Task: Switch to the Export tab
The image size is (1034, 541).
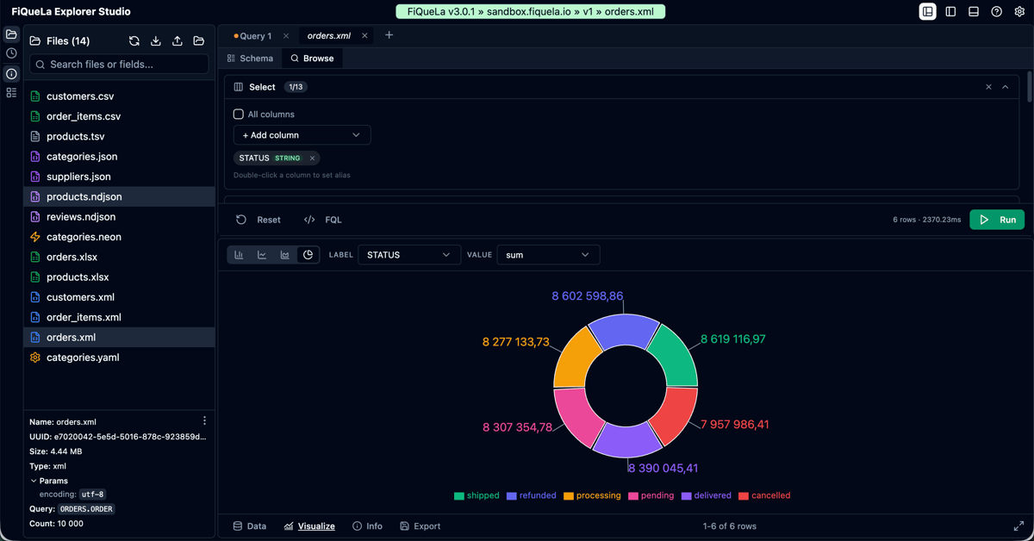Action: (x=420, y=526)
